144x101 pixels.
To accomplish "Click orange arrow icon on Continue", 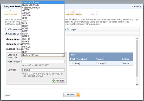I will pos(78,95).
